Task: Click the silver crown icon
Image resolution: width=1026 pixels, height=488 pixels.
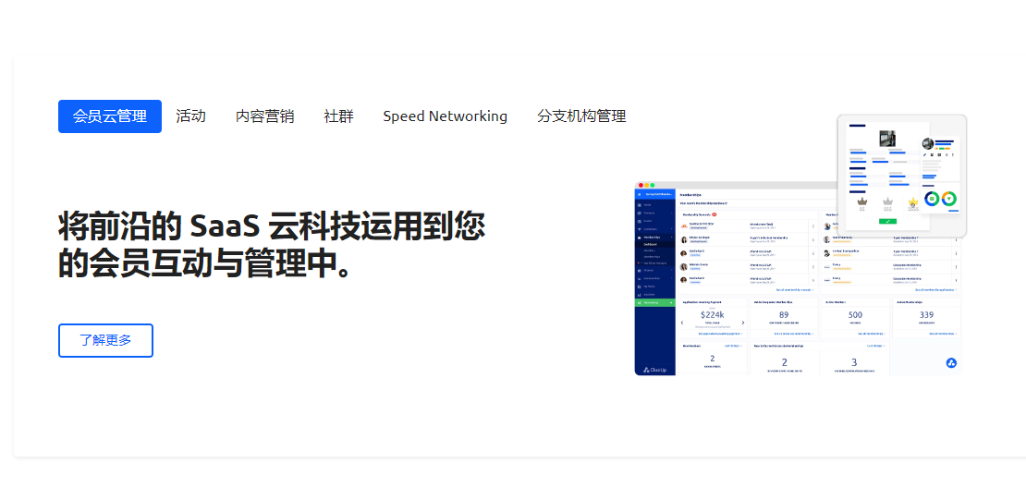Action: coord(887,201)
